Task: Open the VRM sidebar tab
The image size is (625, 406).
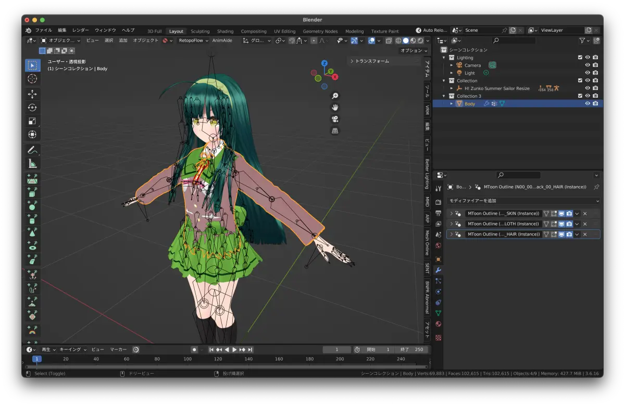Action: 427,110
